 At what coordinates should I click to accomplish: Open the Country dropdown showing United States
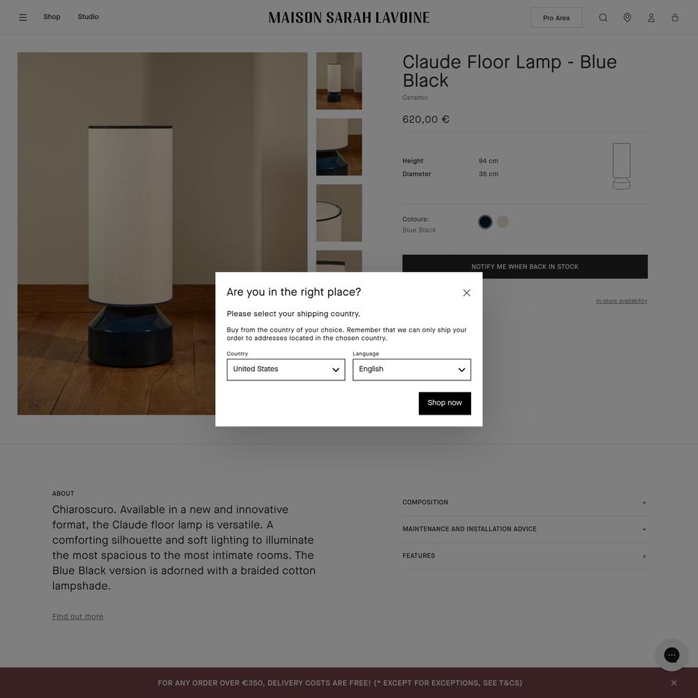pos(285,369)
